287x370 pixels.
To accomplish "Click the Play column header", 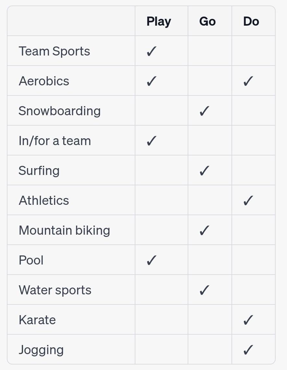I will (159, 21).
